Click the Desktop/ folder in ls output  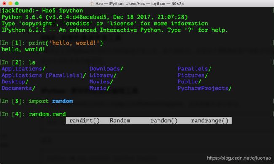click(15, 82)
